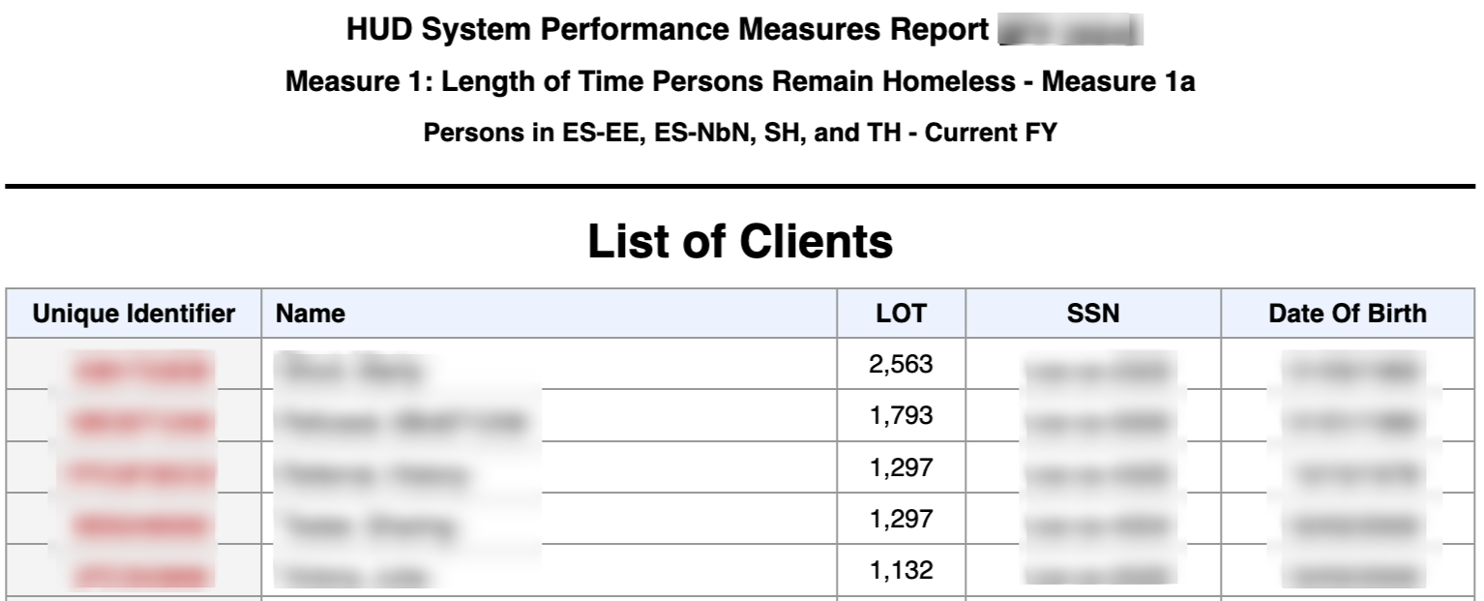1484x601 pixels.
Task: Select the LOT value 1,132
Action: 901,571
